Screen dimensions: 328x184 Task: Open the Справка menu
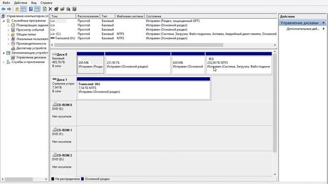click(46, 3)
